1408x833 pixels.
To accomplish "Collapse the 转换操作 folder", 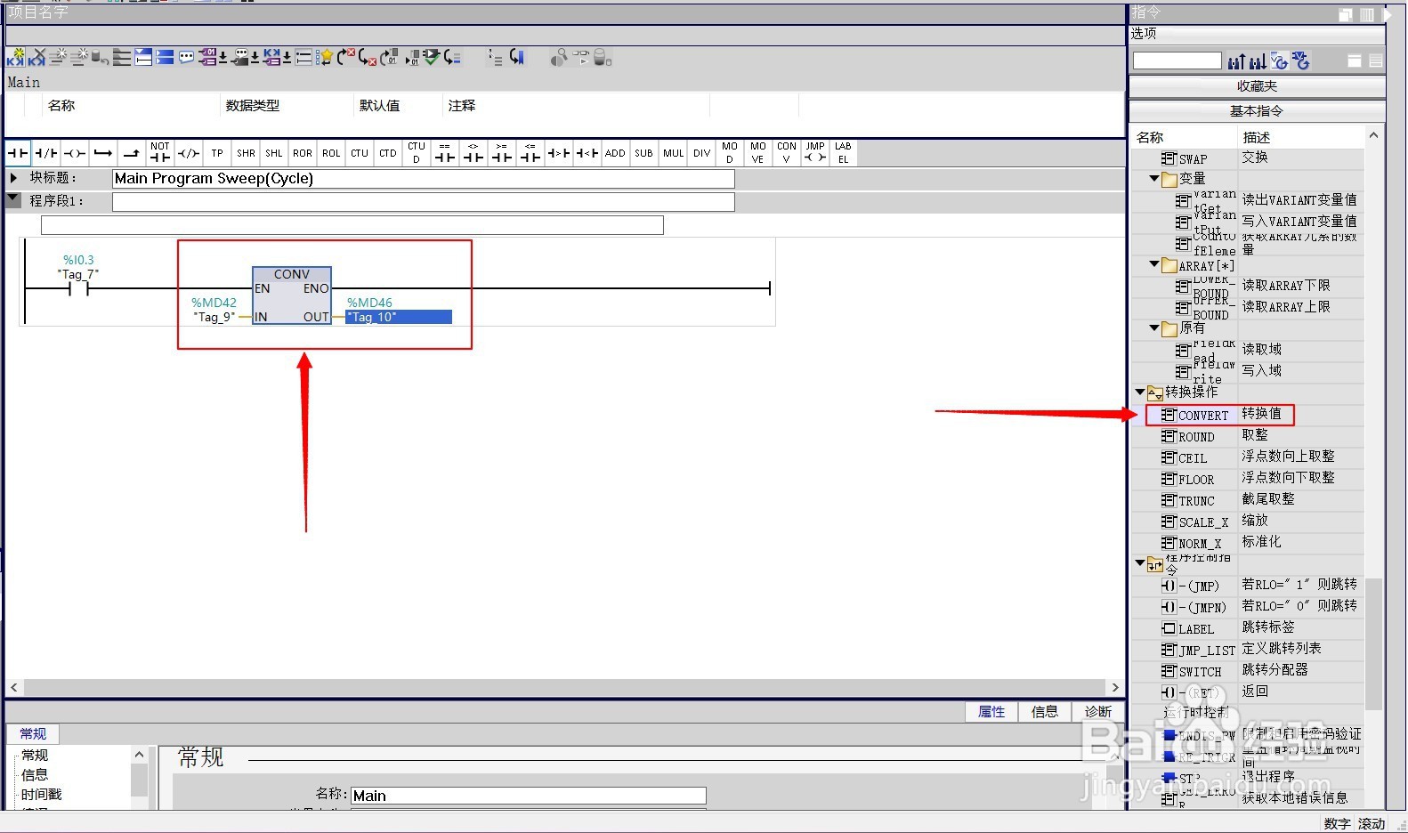I will point(1140,392).
